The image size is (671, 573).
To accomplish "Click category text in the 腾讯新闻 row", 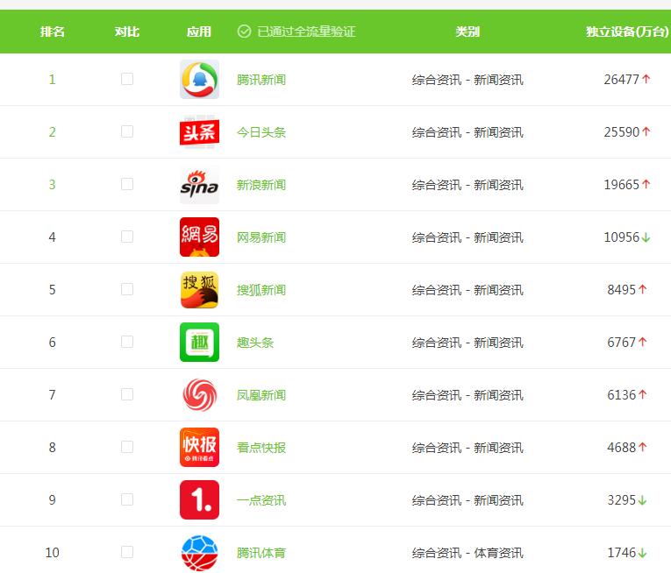I will point(468,80).
